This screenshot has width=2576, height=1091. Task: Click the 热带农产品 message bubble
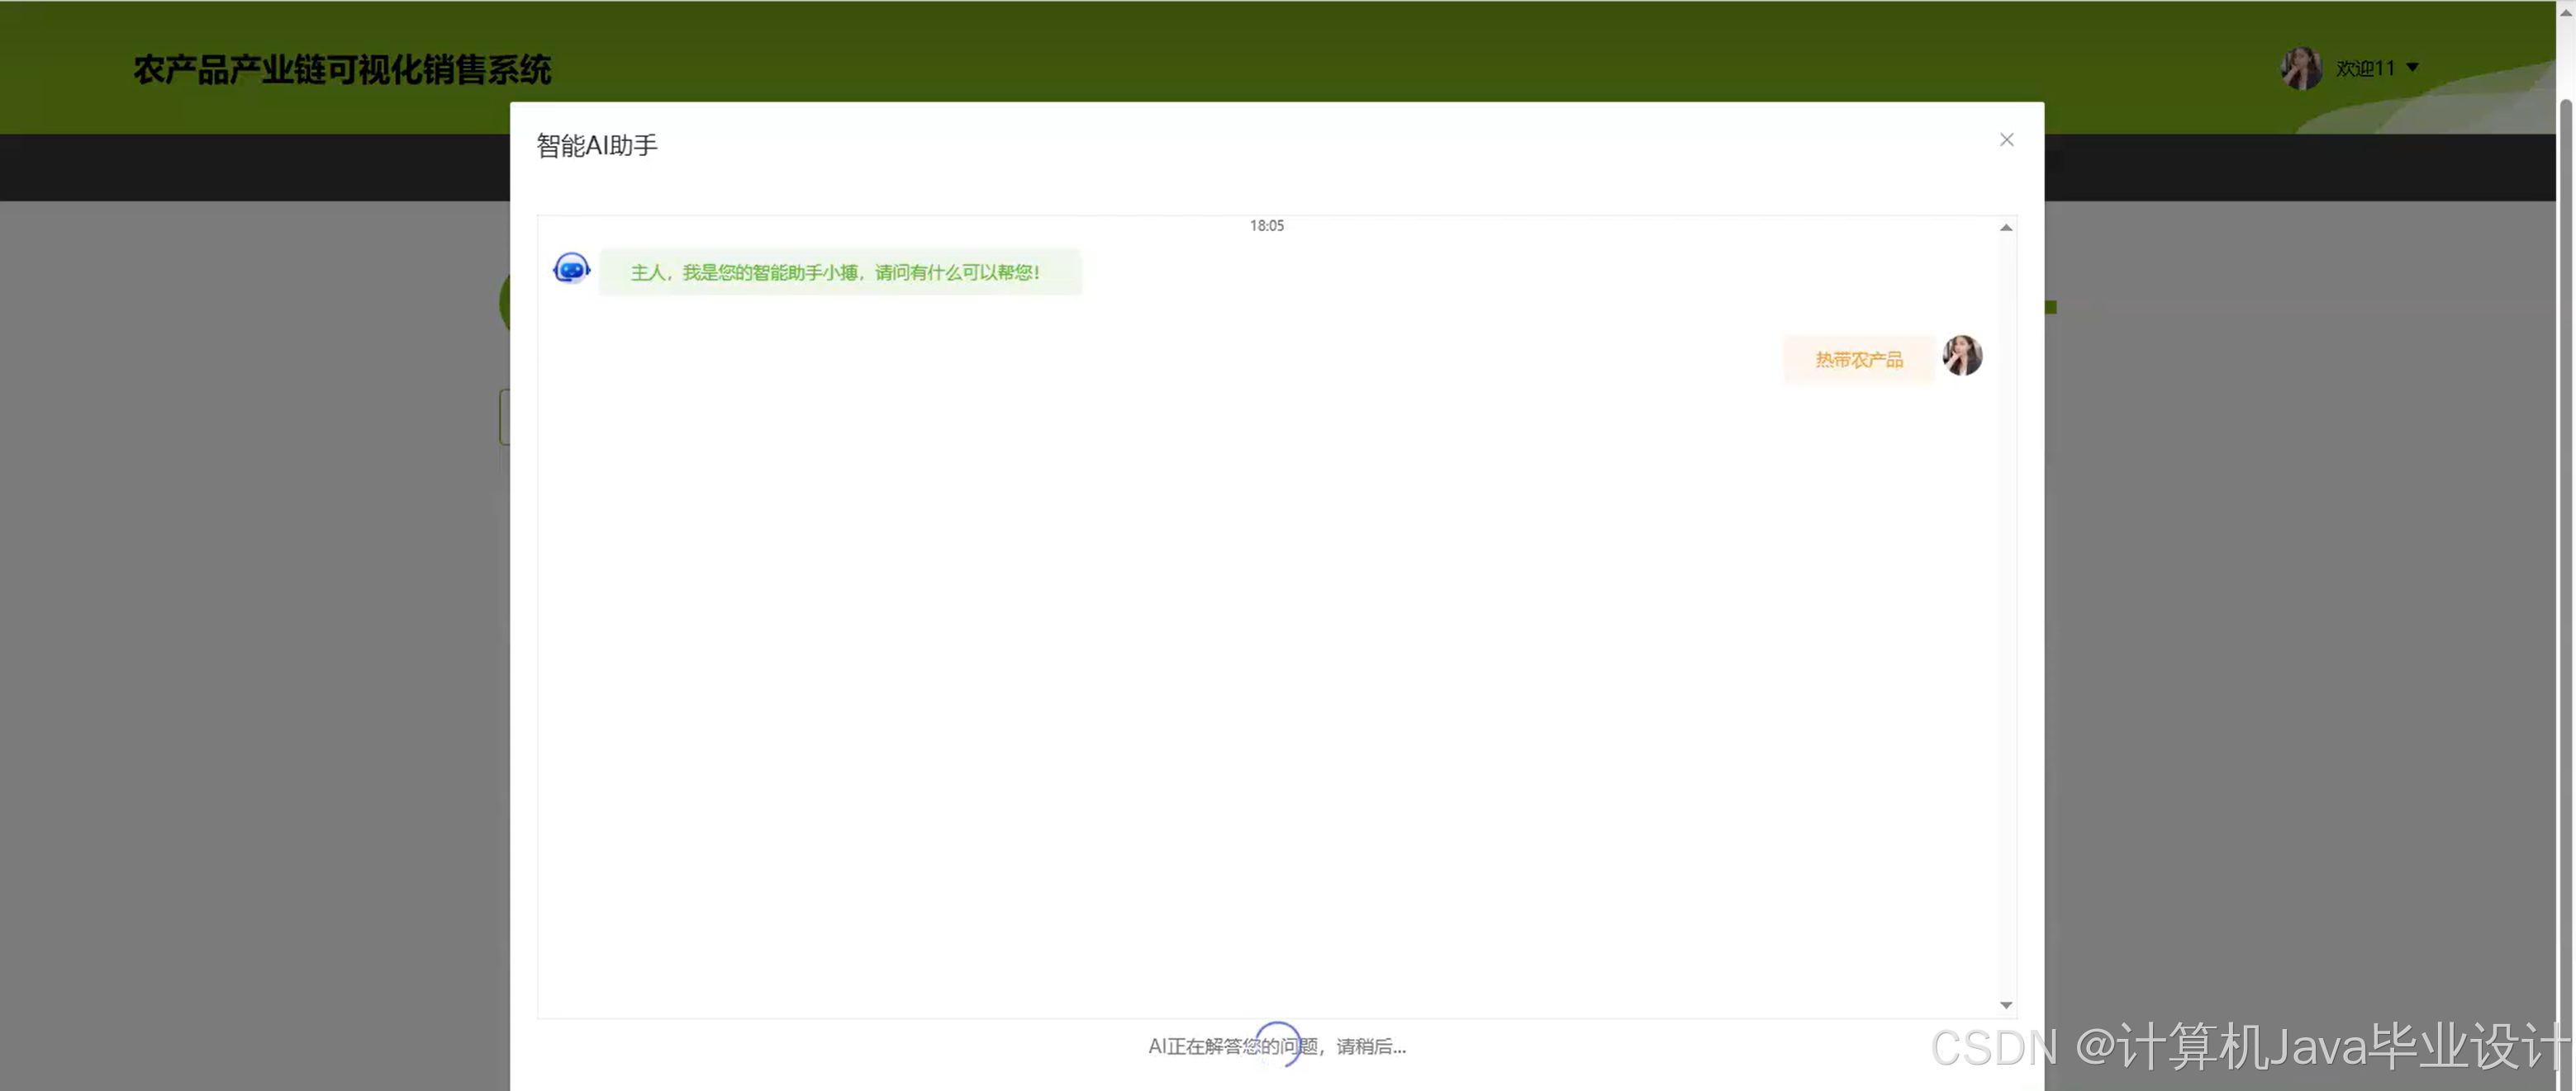point(1859,360)
